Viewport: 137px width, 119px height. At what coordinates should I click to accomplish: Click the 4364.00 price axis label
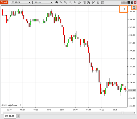[132, 19]
